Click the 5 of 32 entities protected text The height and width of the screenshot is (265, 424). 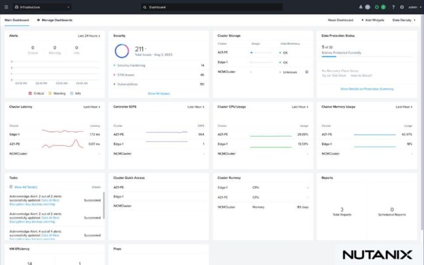click(x=327, y=47)
